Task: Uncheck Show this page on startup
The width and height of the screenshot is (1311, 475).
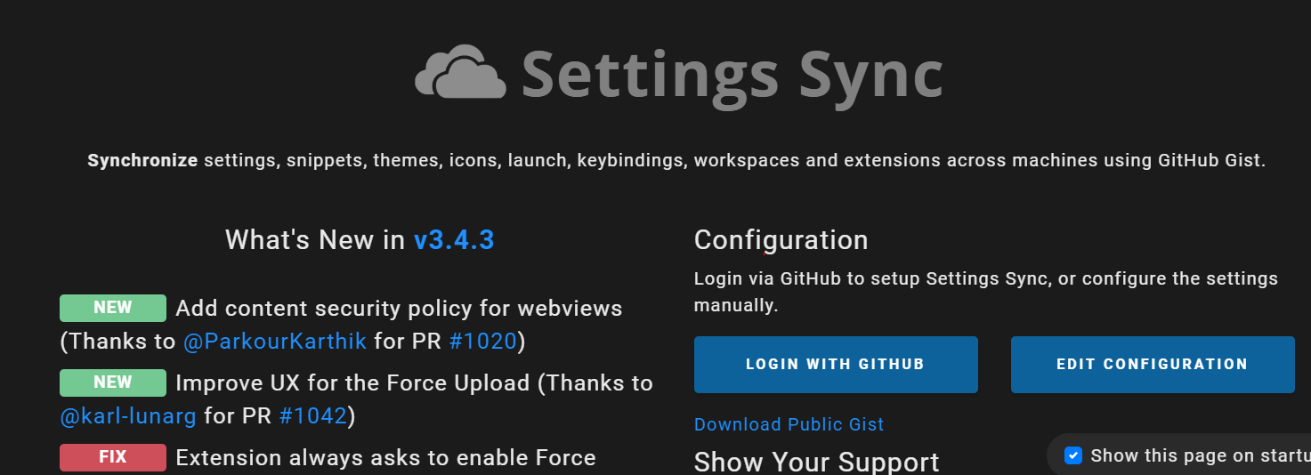Action: point(1073,455)
